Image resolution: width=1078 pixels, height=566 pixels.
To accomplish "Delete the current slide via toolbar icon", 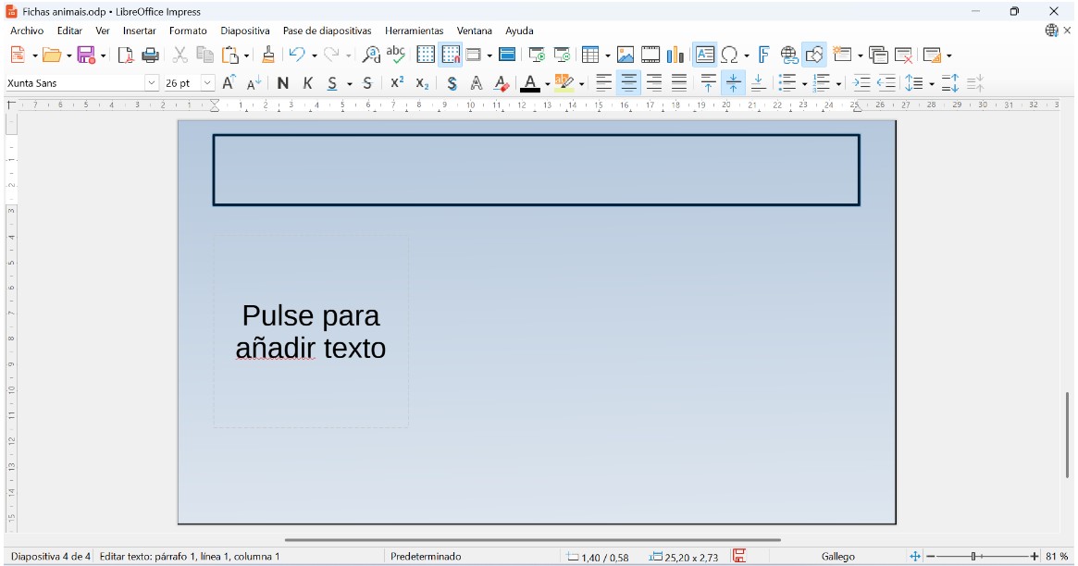I will (904, 55).
